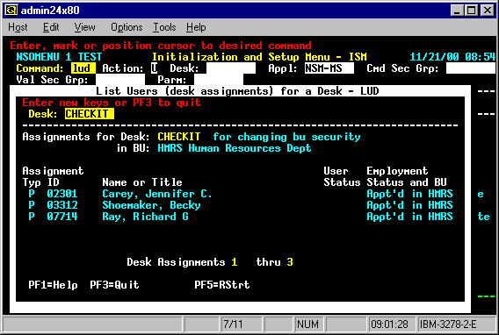The height and width of the screenshot is (335, 499).
Task: Click the List Users for a Desk - LUD heading
Action: click(237, 91)
